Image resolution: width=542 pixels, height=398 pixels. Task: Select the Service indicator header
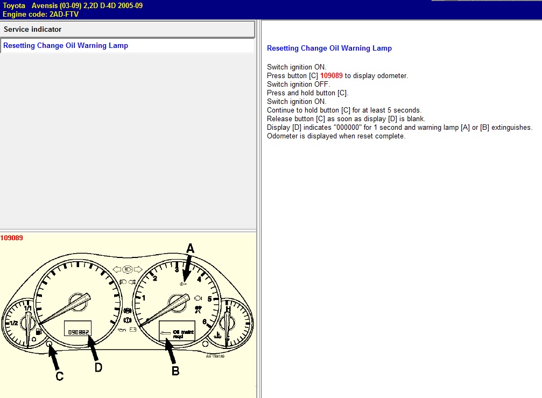[x=128, y=29]
